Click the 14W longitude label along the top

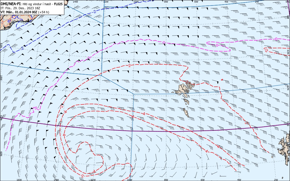click(75, 2)
